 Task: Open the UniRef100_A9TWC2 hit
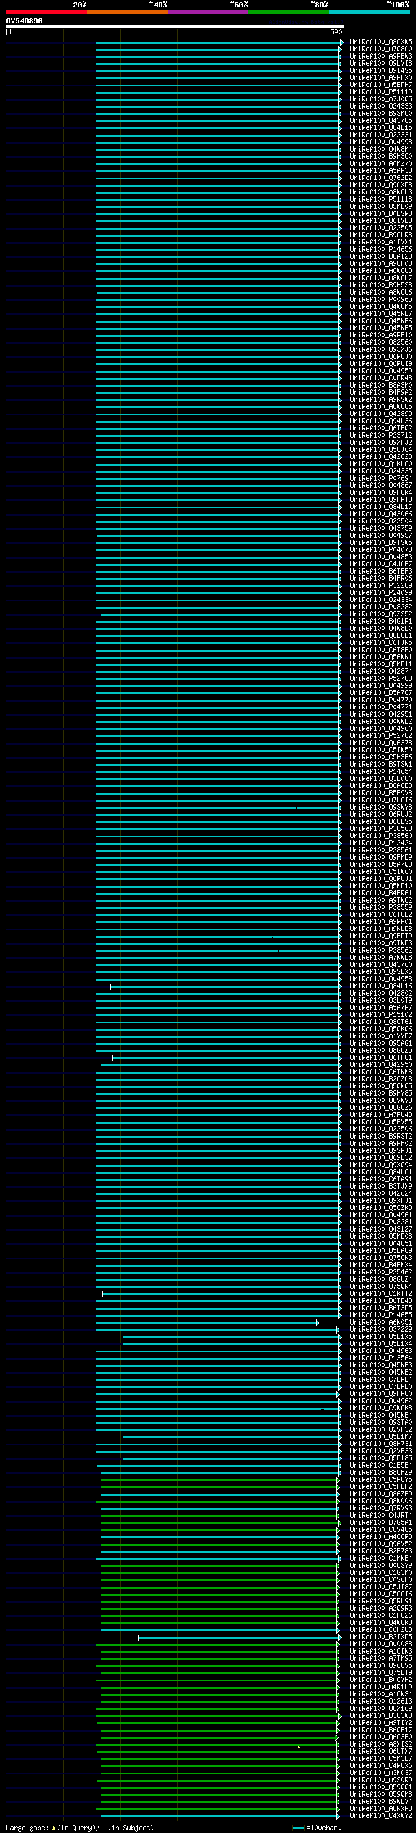tap(380, 900)
